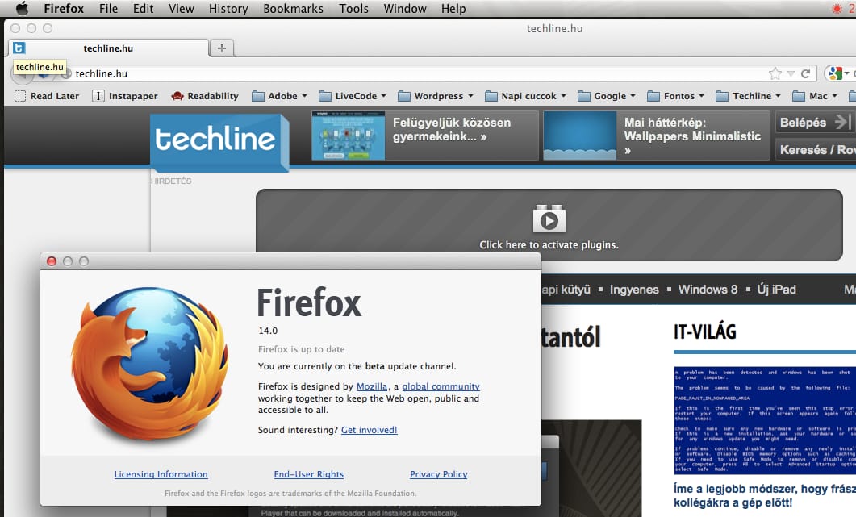This screenshot has height=517, width=856.
Task: Click the IT-VILÁG section heading
Action: pyautogui.click(x=705, y=332)
